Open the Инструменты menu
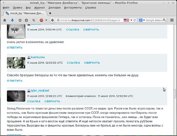 tap(73, 8)
